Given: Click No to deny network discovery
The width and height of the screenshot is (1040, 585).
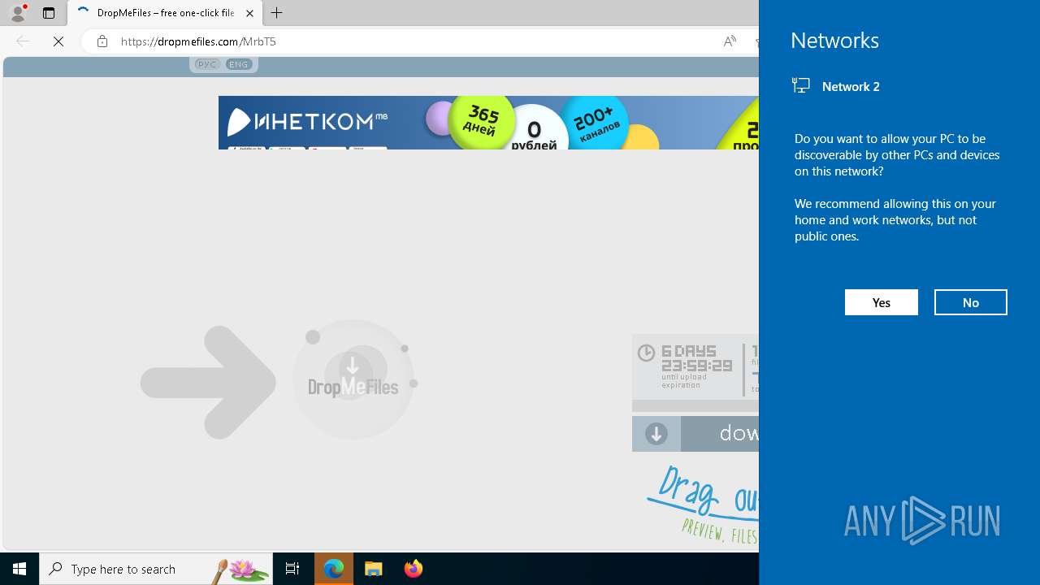Looking at the screenshot, I should coord(970,302).
